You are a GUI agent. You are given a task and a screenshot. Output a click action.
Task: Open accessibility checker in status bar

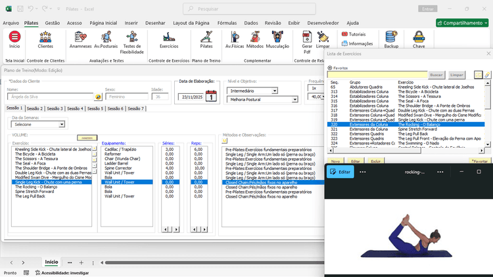62,273
